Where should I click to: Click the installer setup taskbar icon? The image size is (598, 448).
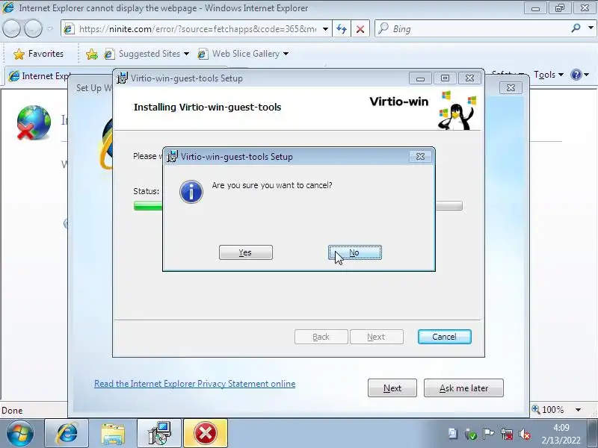click(159, 434)
